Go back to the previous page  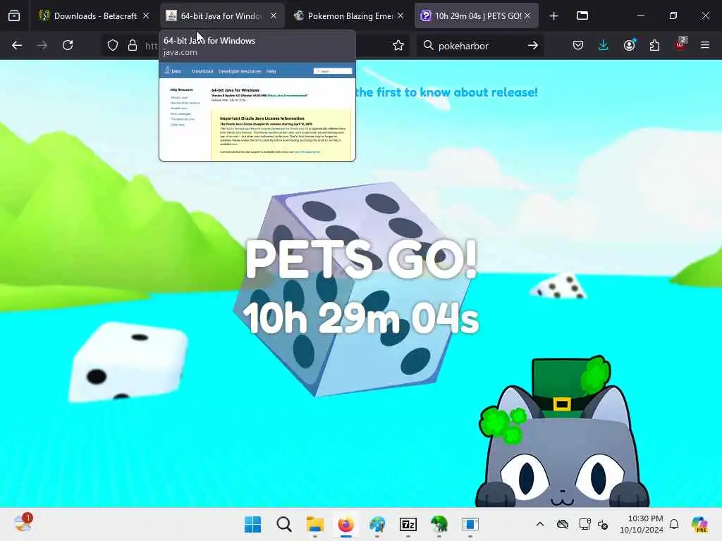pyautogui.click(x=17, y=45)
